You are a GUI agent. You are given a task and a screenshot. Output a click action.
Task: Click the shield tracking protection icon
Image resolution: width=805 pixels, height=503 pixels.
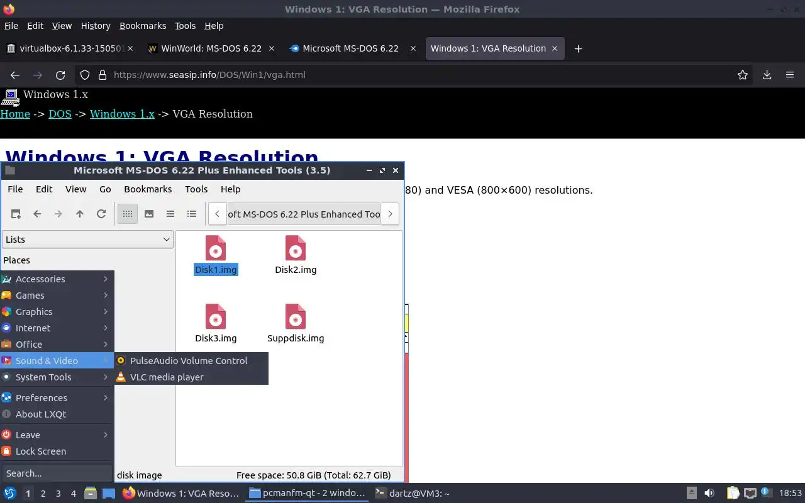pyautogui.click(x=85, y=75)
